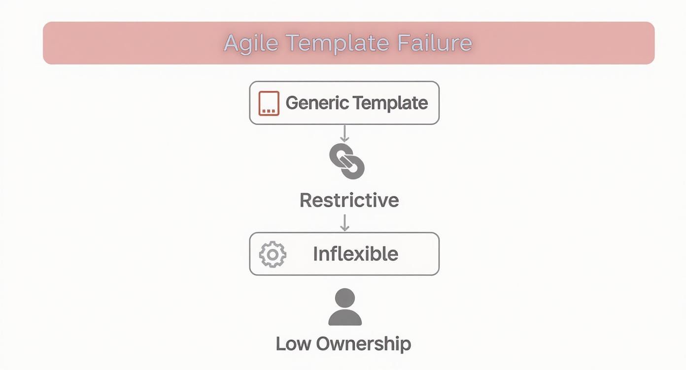
Task: Select the gear icon beside Inflexible
Action: click(273, 254)
